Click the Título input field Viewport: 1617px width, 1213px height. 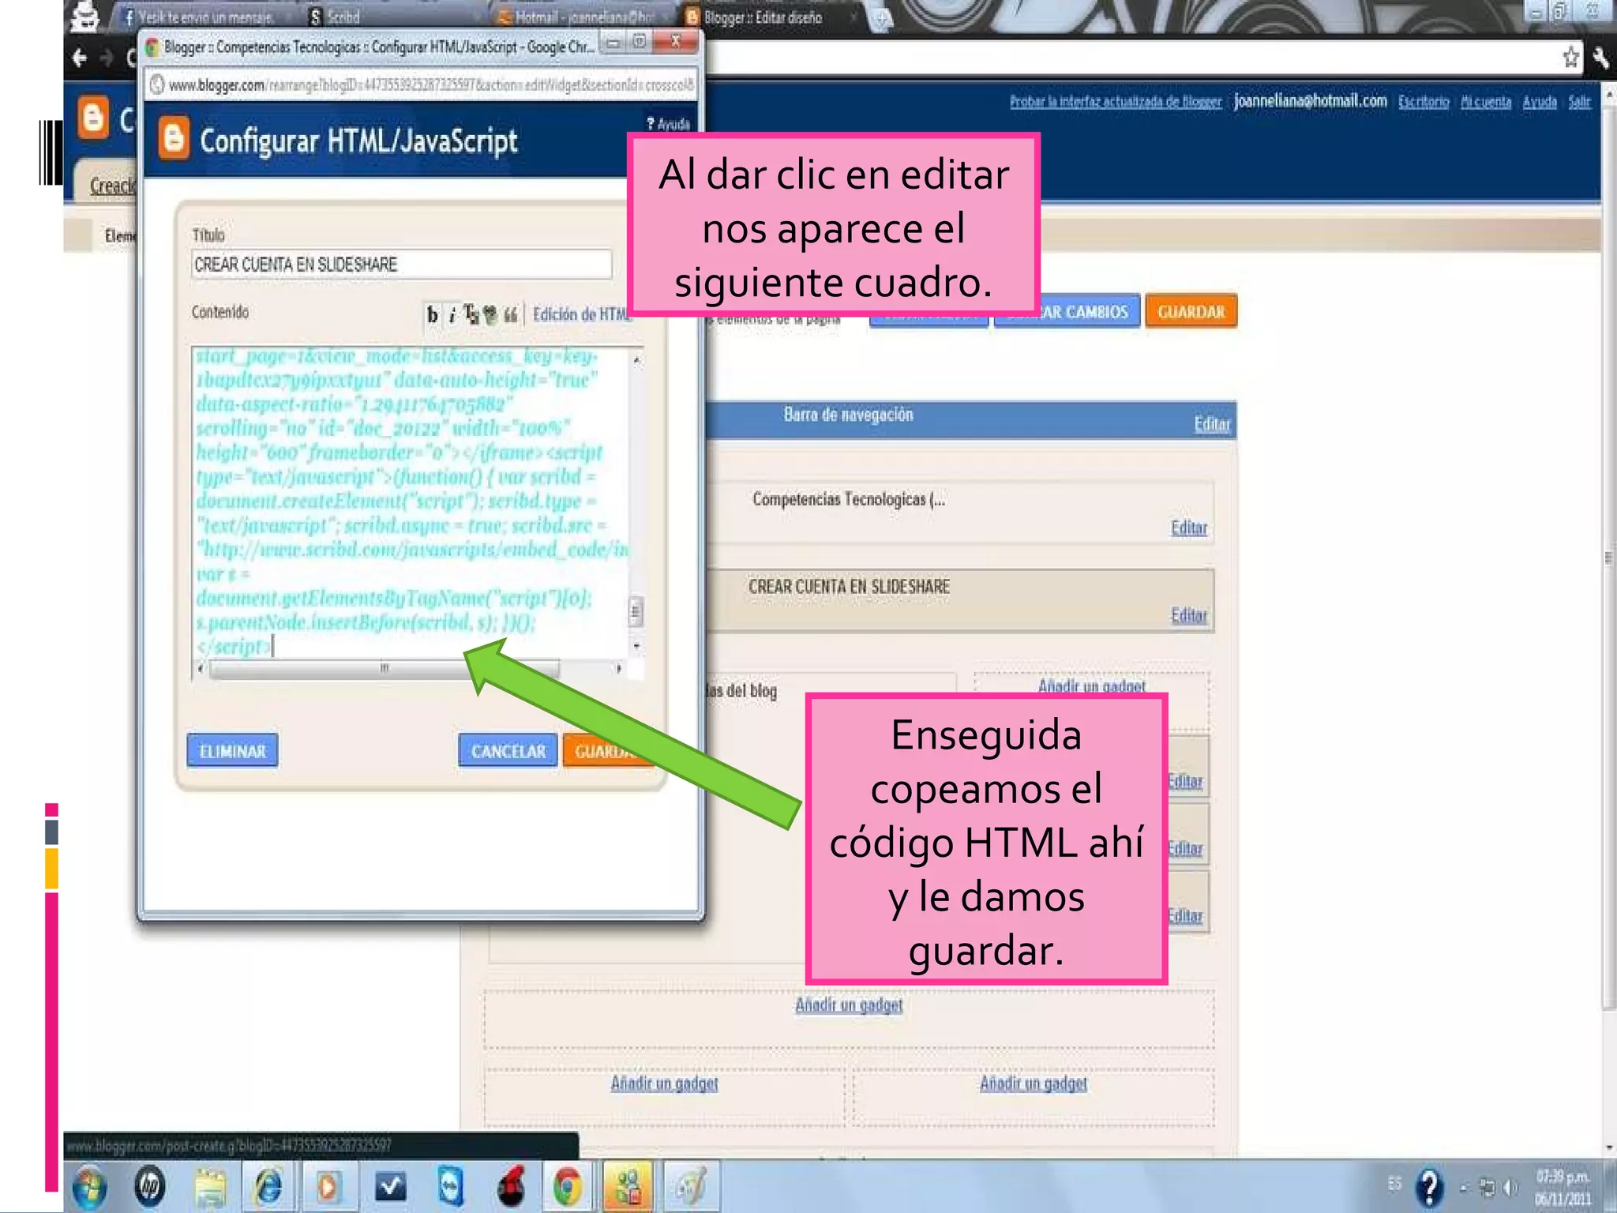coord(401,265)
